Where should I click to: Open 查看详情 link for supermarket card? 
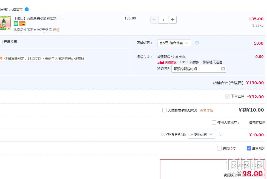point(206,110)
